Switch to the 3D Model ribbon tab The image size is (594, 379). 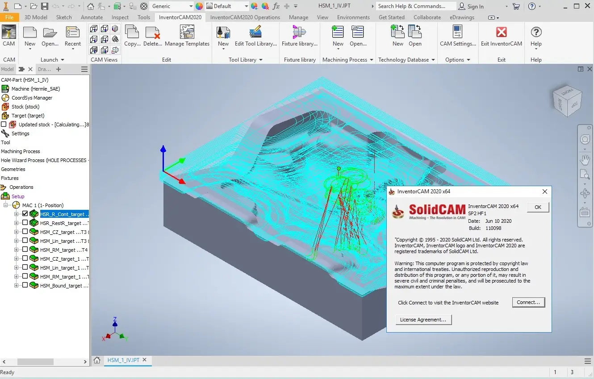[36, 17]
